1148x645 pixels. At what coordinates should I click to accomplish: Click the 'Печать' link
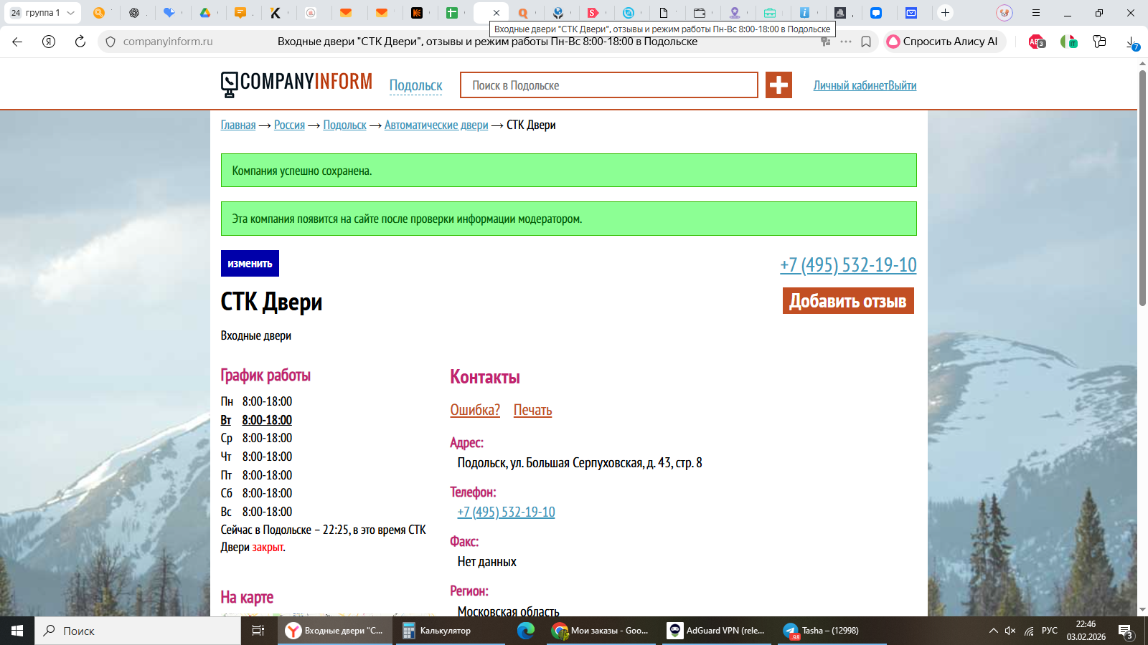(532, 410)
